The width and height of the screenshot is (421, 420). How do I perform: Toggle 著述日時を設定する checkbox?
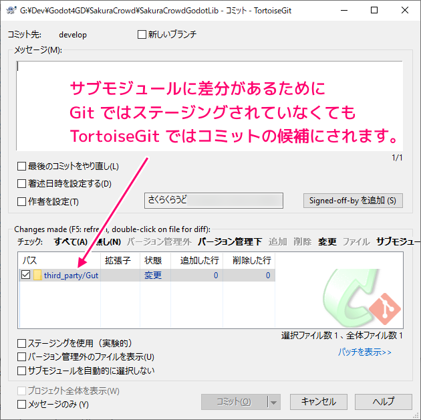(x=22, y=183)
